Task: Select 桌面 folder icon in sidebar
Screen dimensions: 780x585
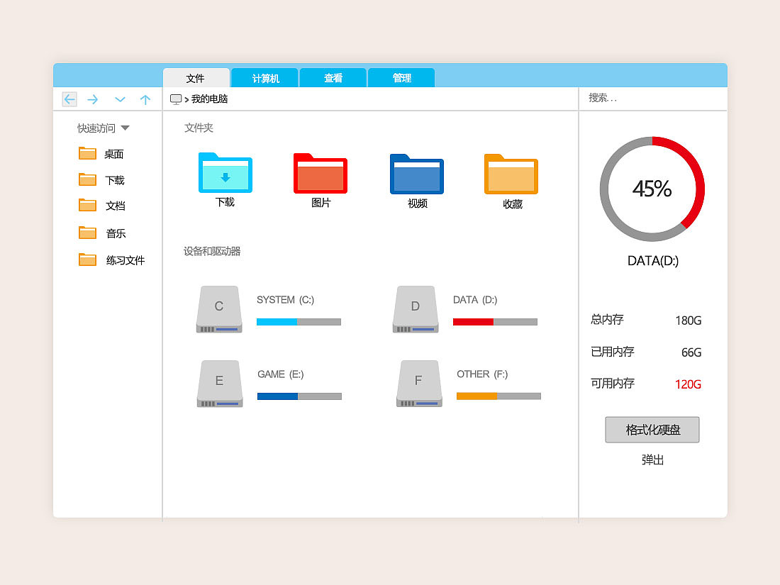Action: coord(87,153)
